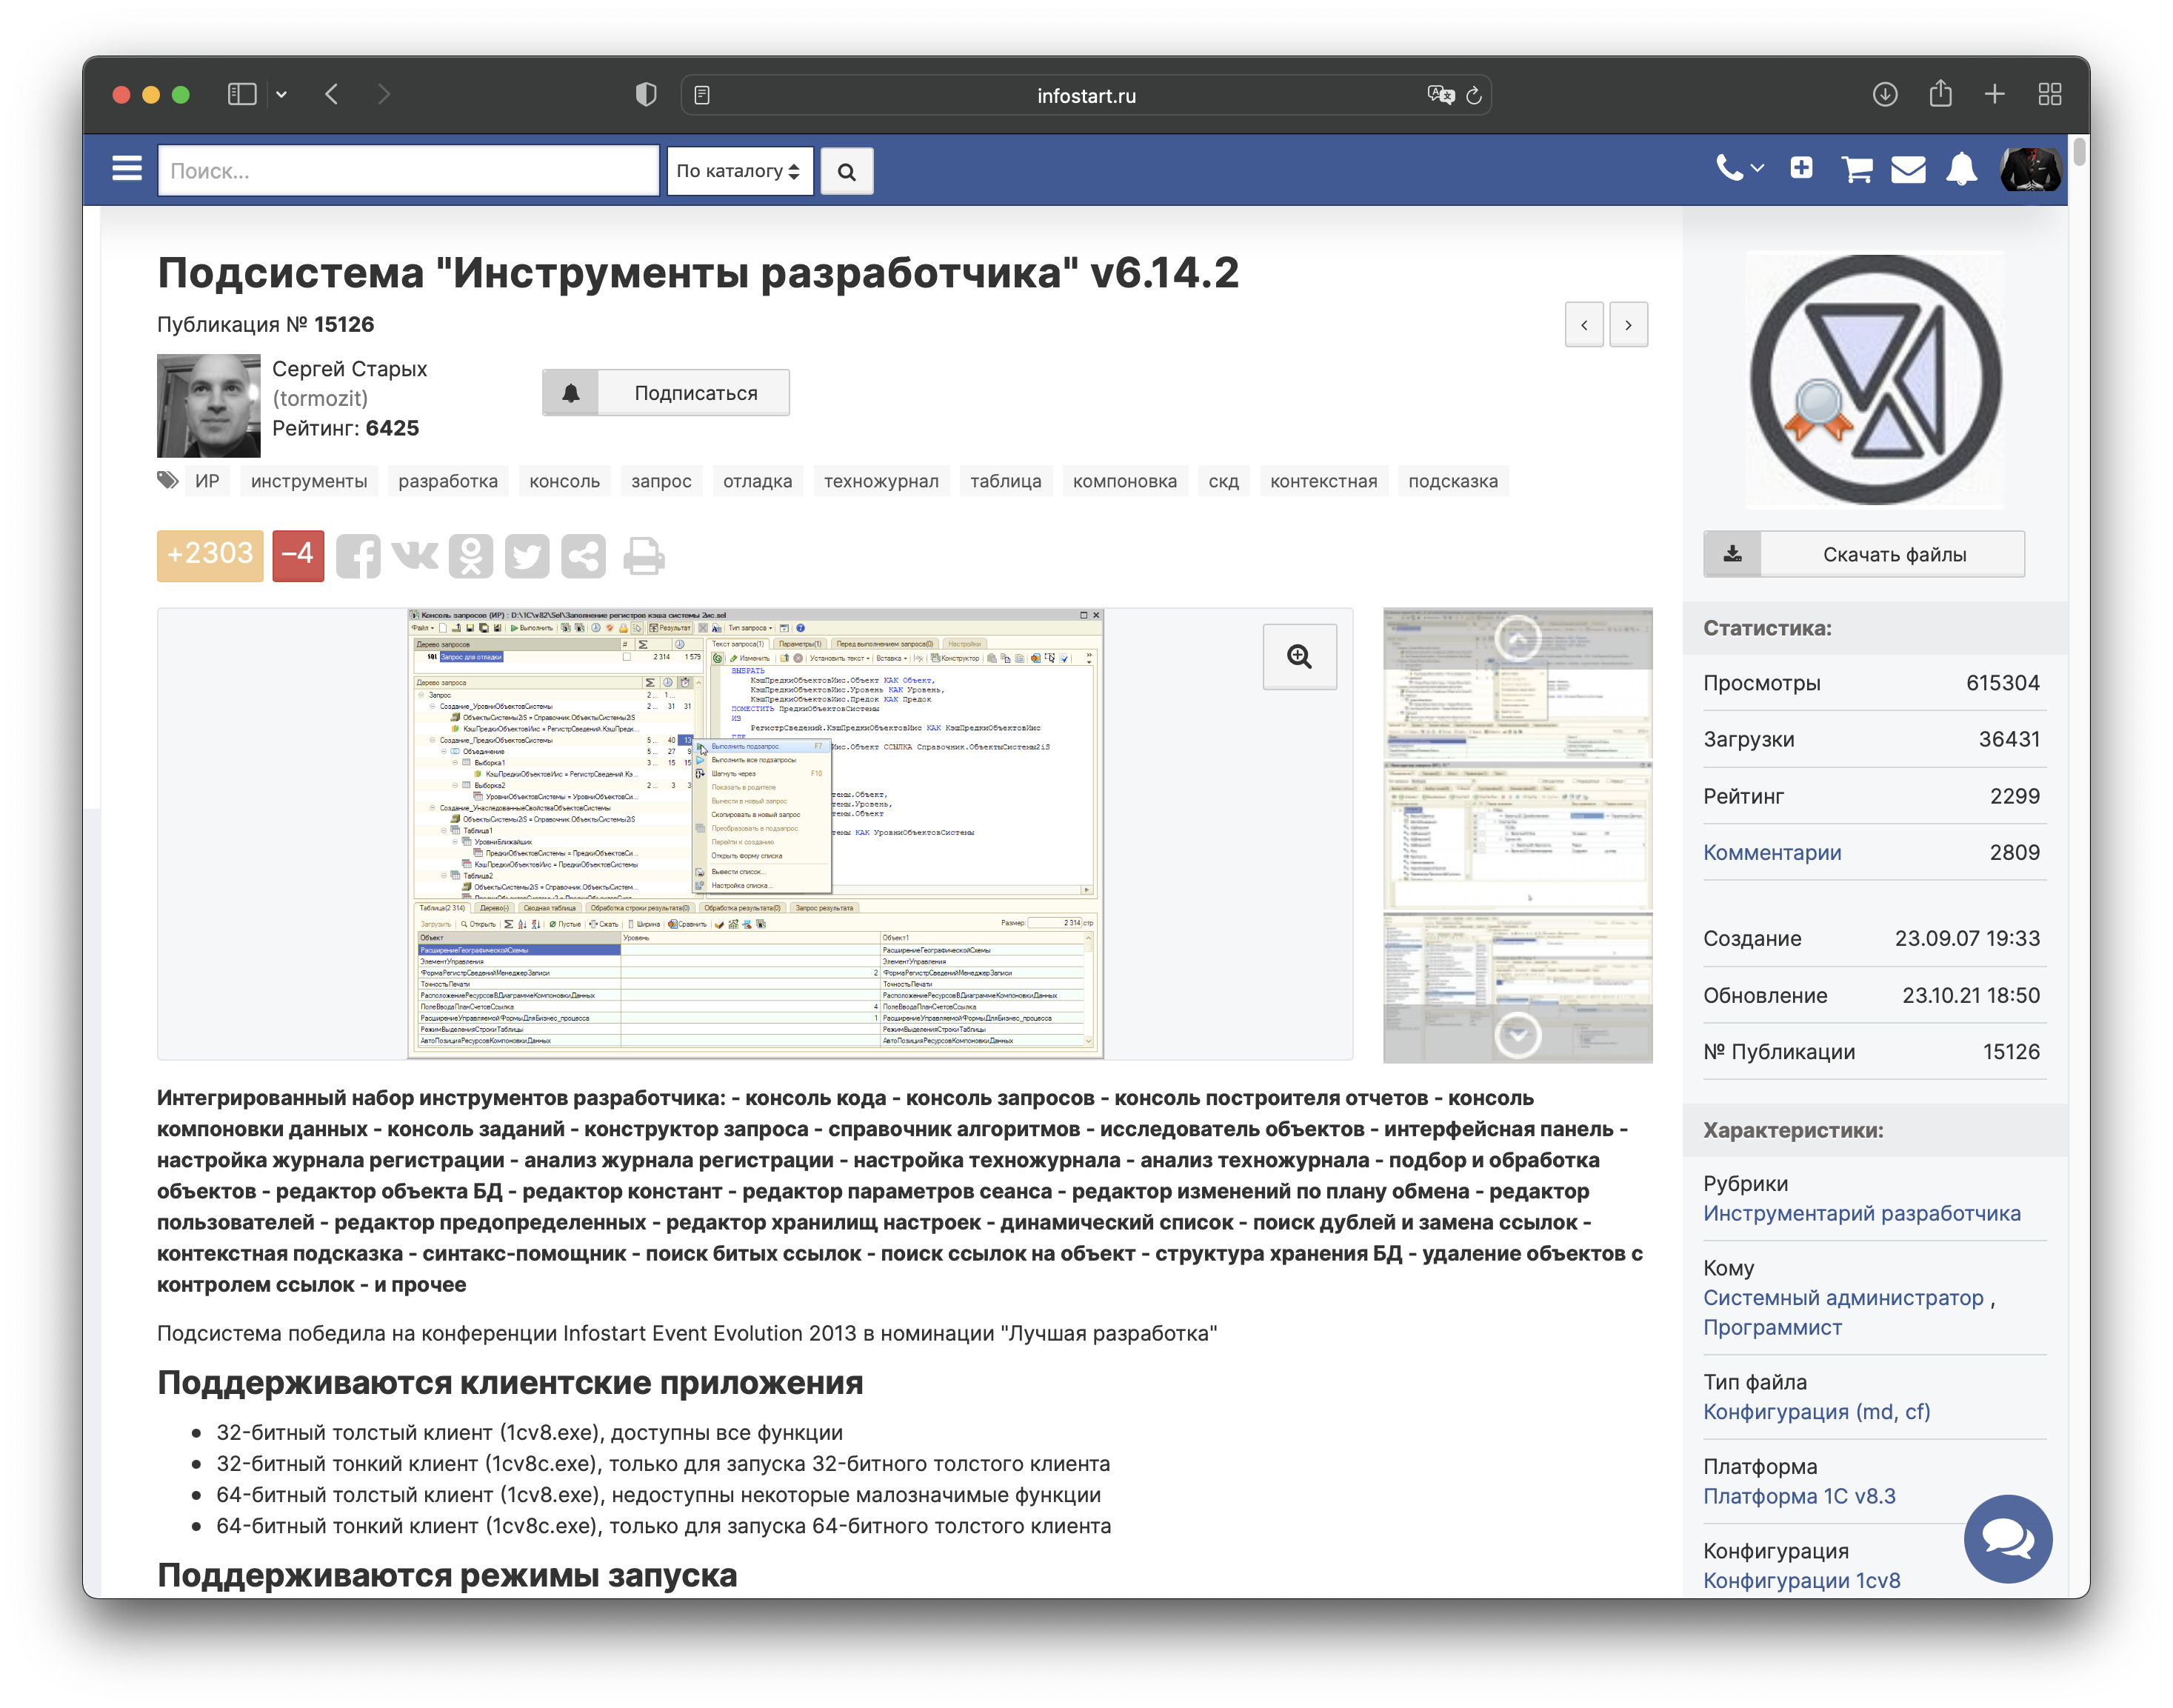This screenshot has width=2173, height=1708.
Task: Open the hamburger menu icon
Action: [127, 169]
